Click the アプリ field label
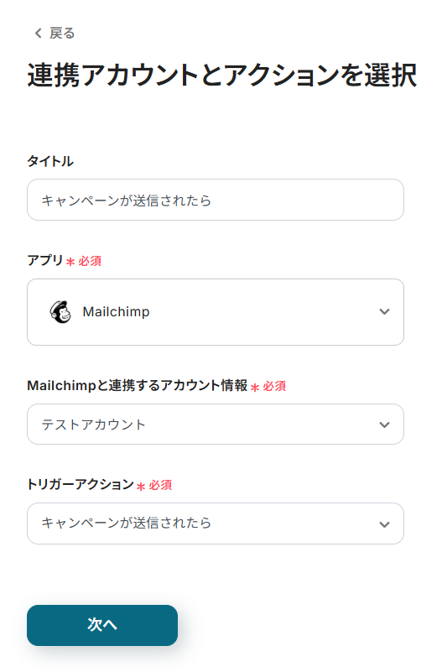The height and width of the screenshot is (672, 442). tap(45, 260)
